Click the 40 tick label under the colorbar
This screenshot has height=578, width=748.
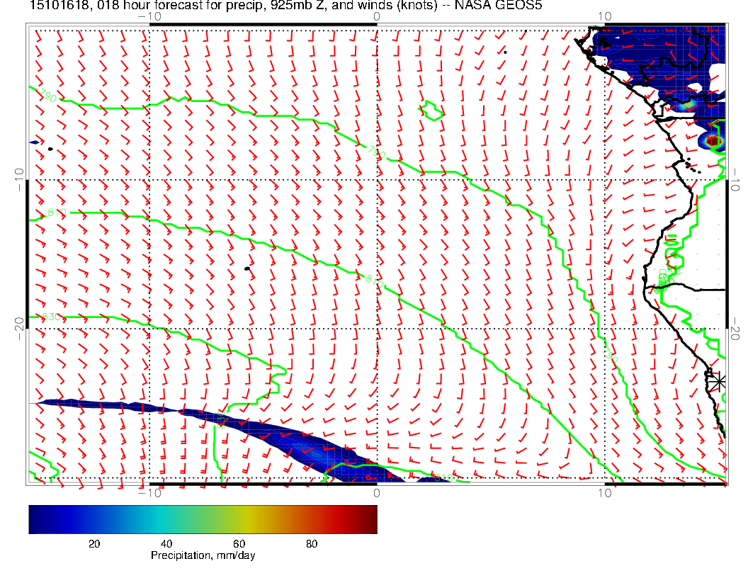[166, 543]
